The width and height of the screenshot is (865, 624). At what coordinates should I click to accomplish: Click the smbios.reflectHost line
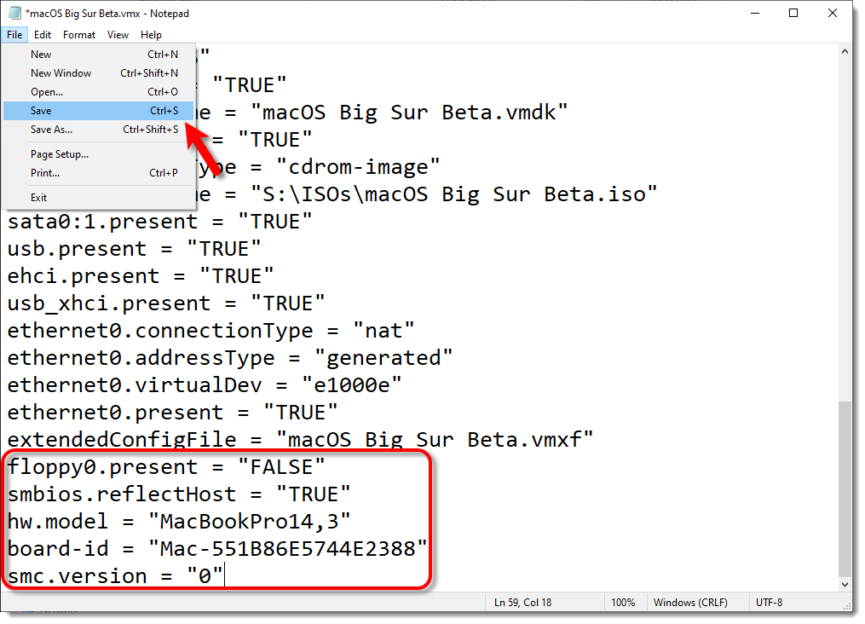click(x=179, y=494)
